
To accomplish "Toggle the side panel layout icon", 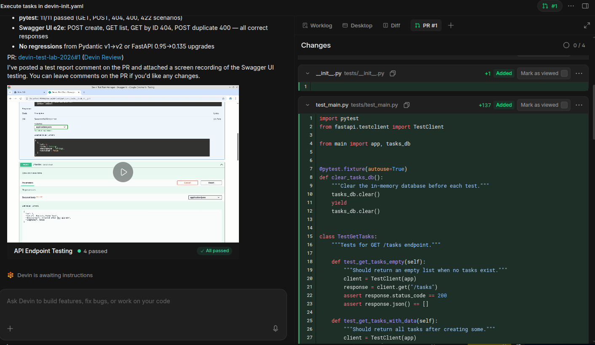I will 585,6.
